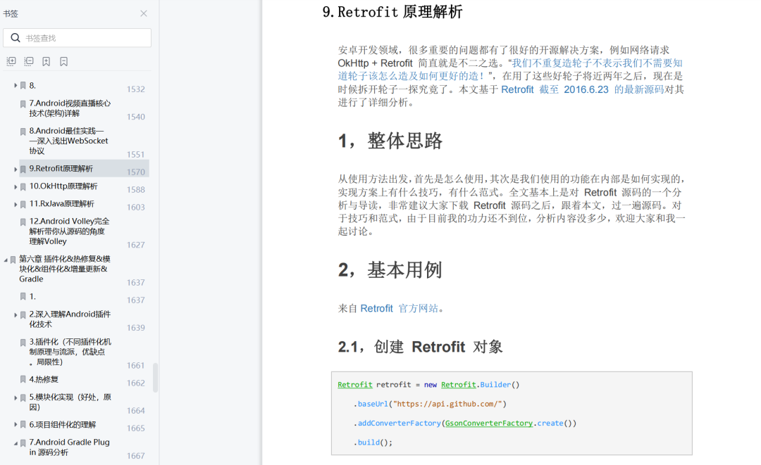Select the 9.Retrofit原理解析 bookmark
Image resolution: width=761 pixels, height=465 pixels.
[x=61, y=169]
